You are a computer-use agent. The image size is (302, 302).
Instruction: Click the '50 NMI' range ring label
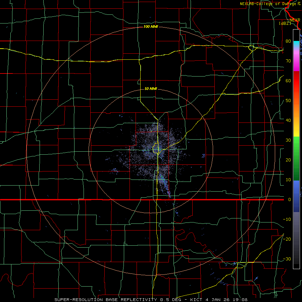[151, 89]
